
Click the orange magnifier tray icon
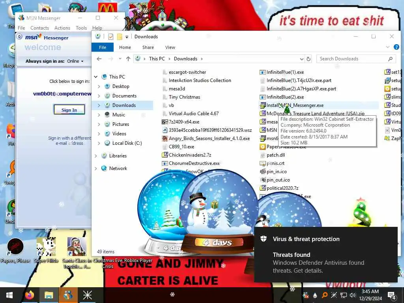pyautogui.click(x=325, y=295)
